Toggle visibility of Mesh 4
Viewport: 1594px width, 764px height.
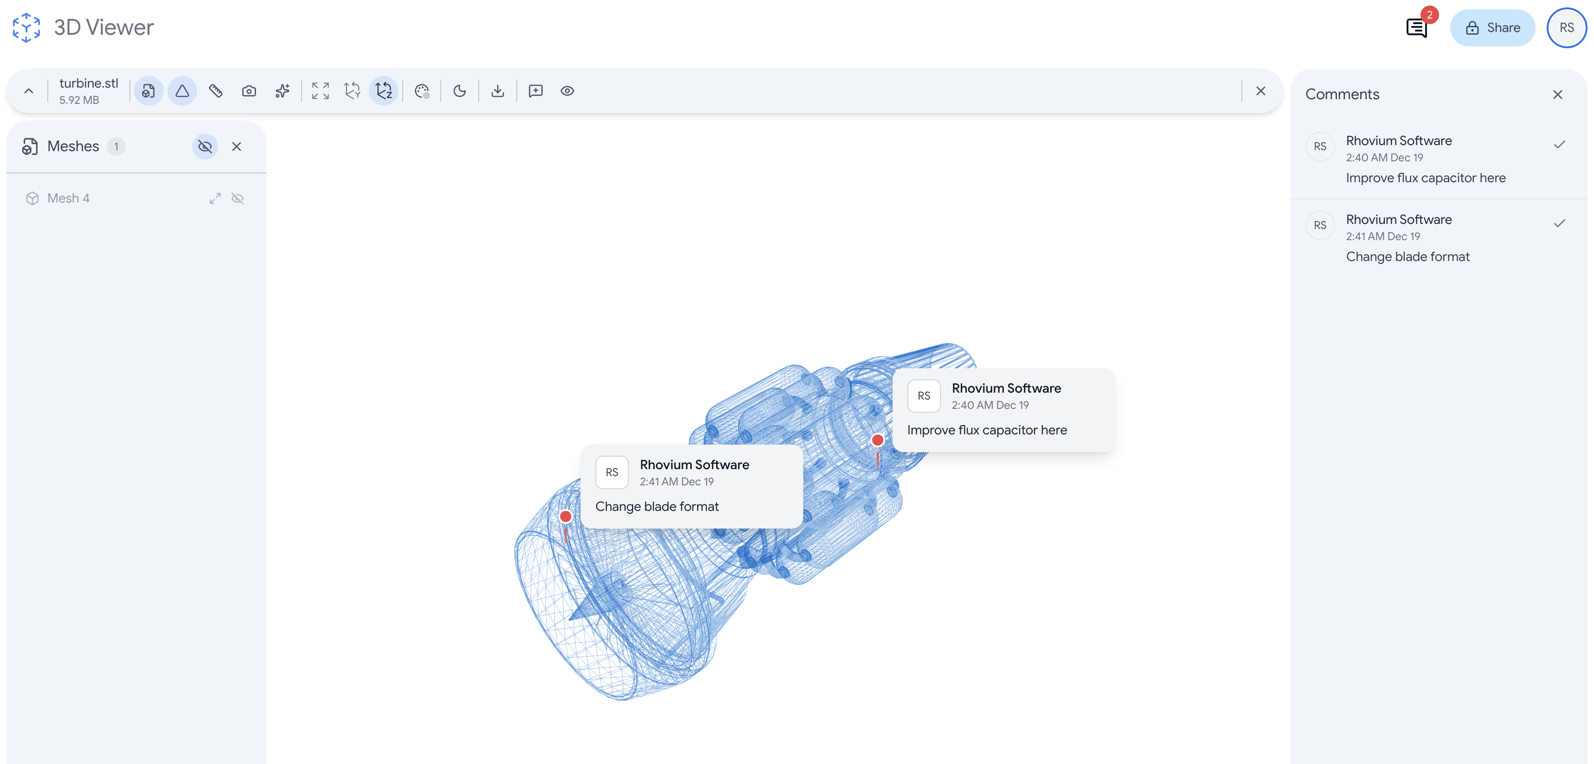point(238,198)
